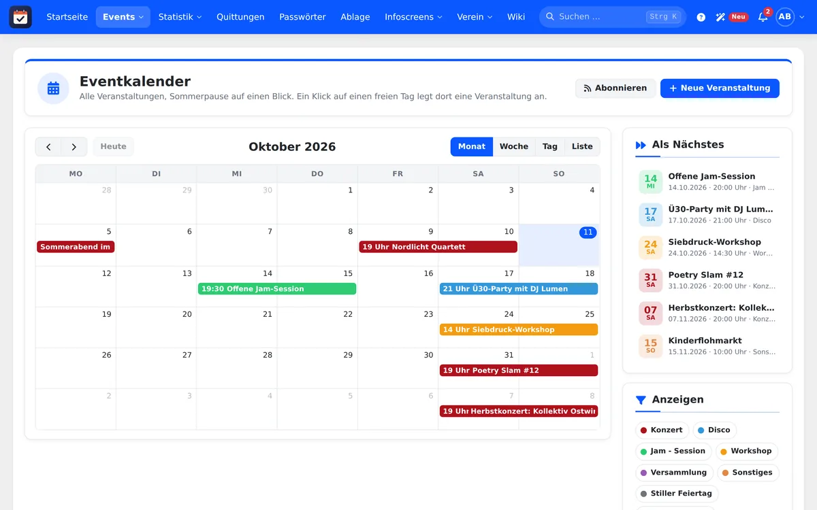The width and height of the screenshot is (817, 510).
Task: Toggle the Versammlung category filter
Action: coord(674,473)
